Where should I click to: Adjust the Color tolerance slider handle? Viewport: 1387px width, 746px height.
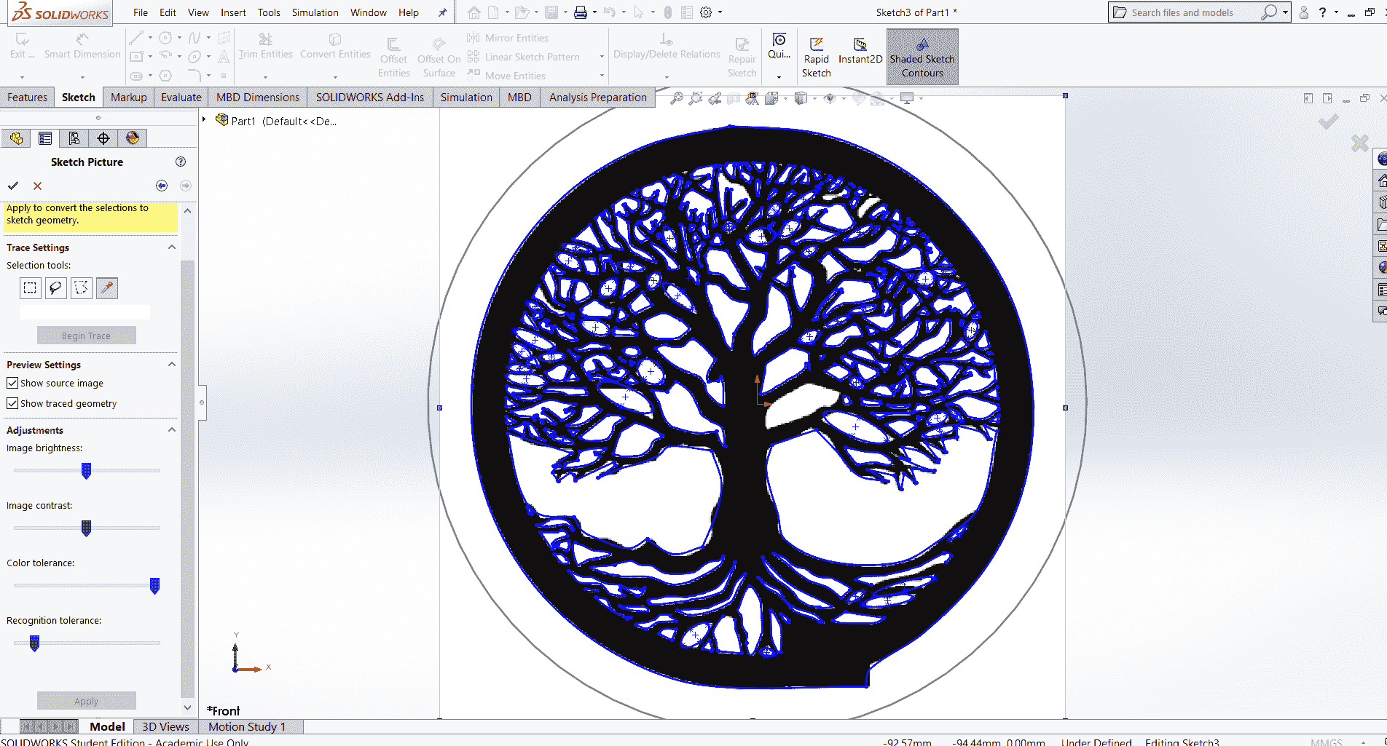click(x=154, y=586)
